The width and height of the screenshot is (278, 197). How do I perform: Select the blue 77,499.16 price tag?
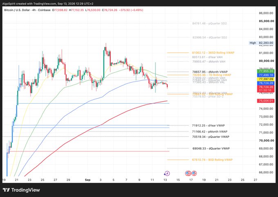click(266, 75)
